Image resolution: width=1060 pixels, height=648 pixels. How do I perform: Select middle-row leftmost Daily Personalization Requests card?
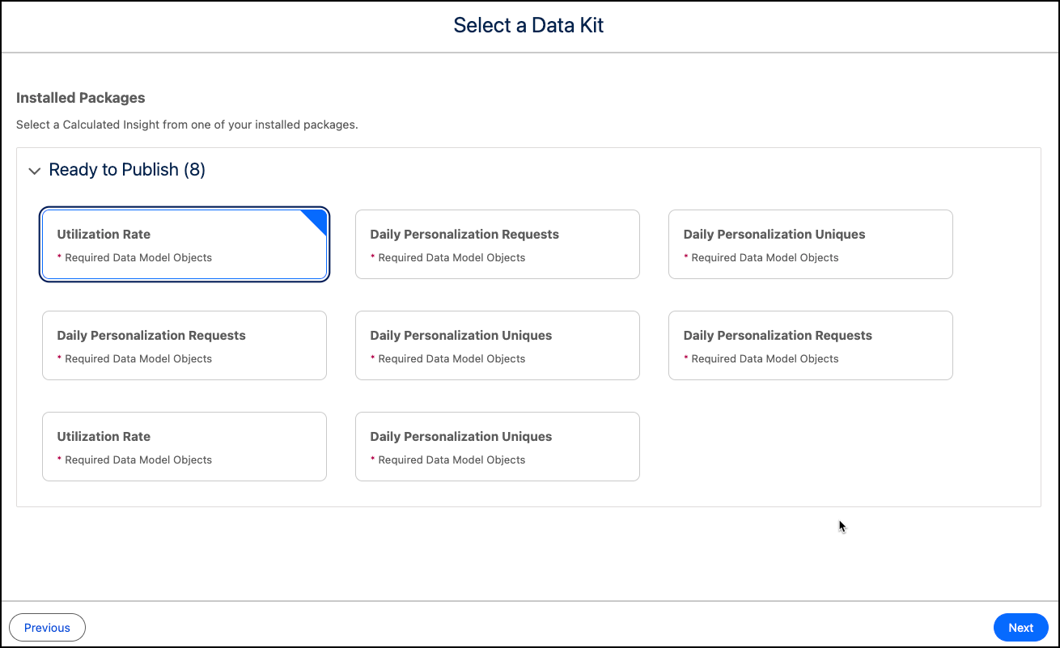pos(184,345)
